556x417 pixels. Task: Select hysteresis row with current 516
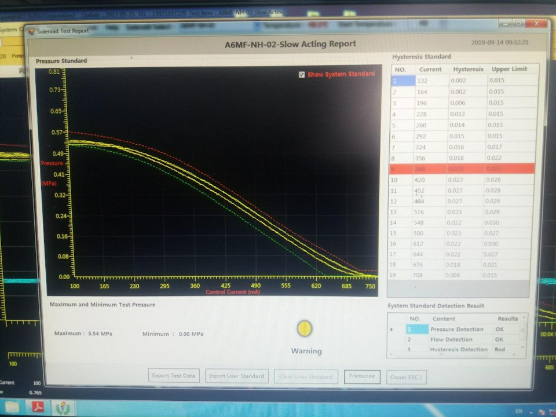pos(460,212)
